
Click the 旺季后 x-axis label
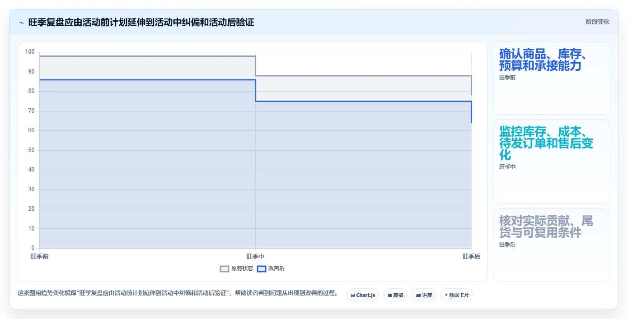(x=471, y=256)
